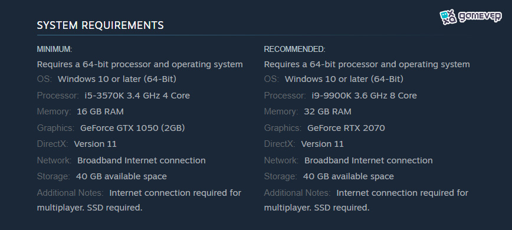Click recommended processor i9-9900K text
The image size is (512, 230).
364,96
